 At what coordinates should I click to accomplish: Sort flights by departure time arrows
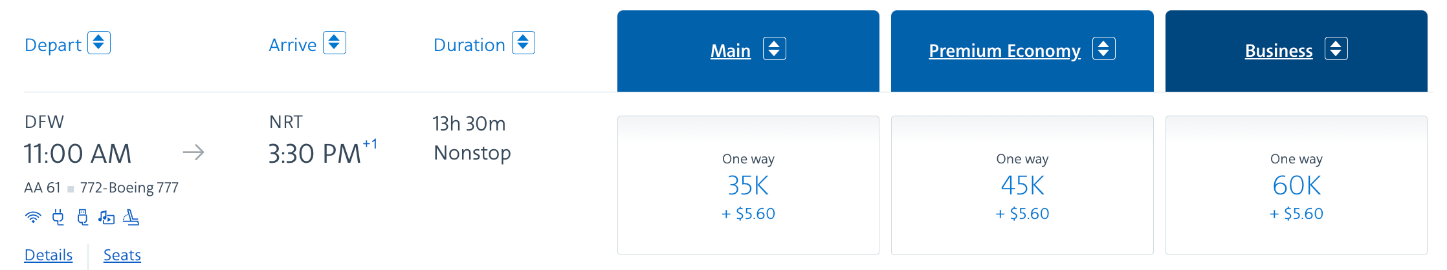[99, 43]
